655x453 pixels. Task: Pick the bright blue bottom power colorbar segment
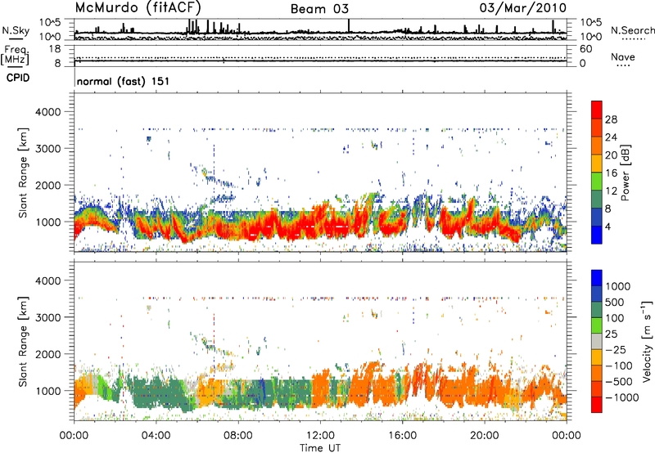[x=597, y=235]
